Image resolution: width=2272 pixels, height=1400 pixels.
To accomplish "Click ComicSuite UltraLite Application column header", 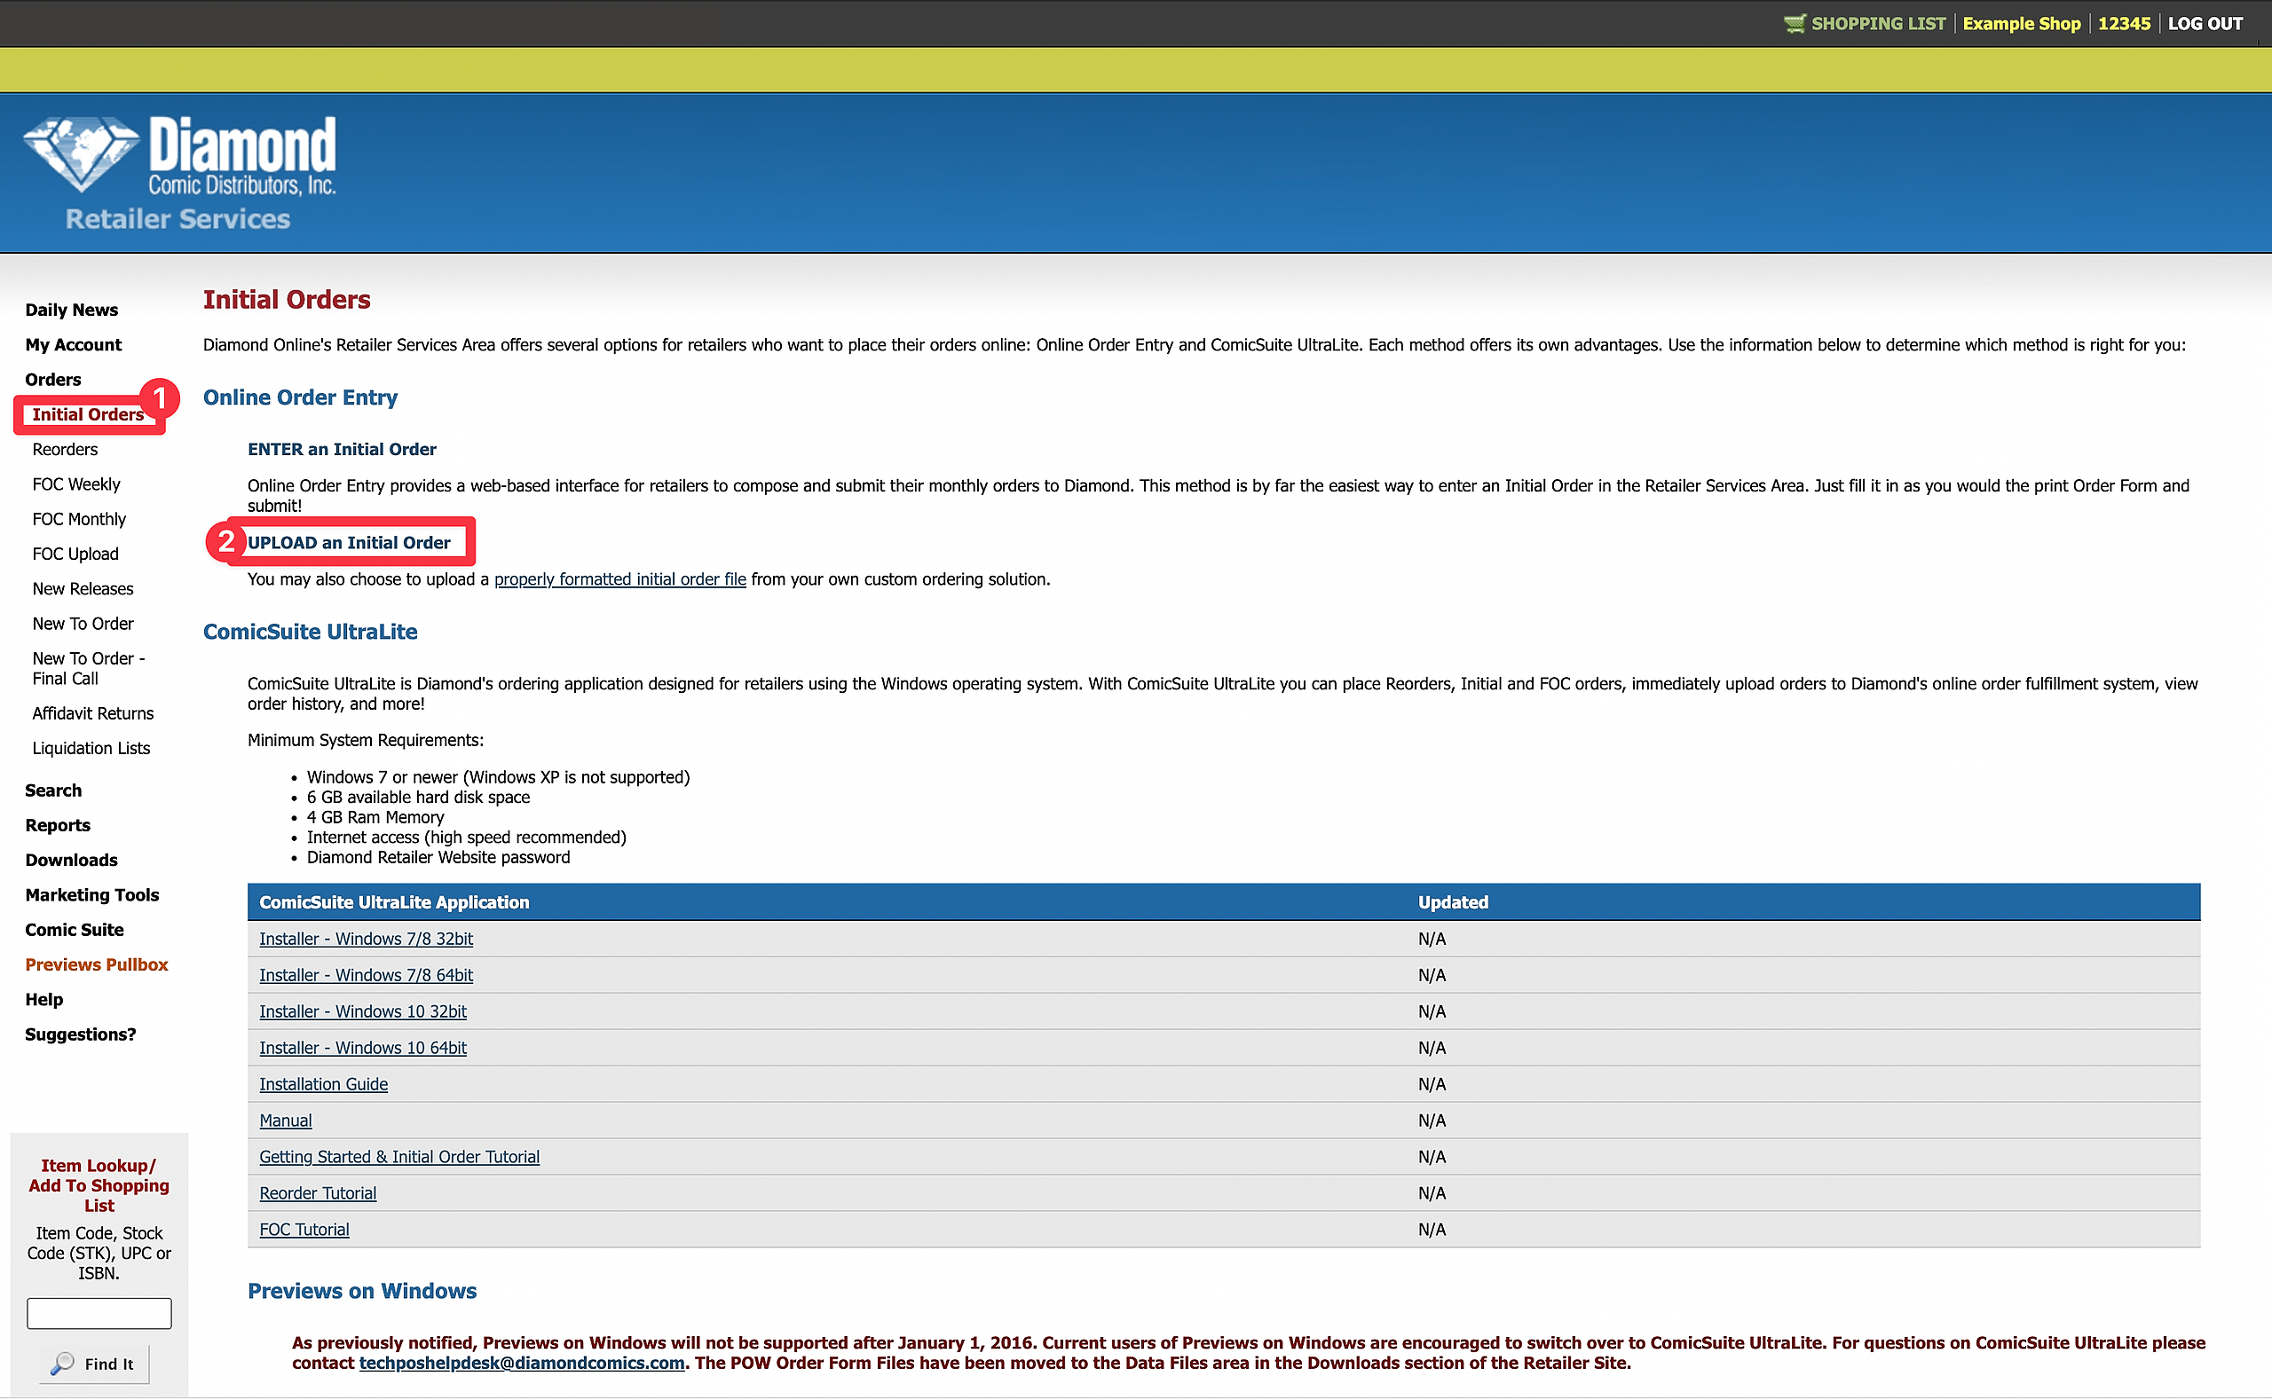I will [x=395, y=902].
